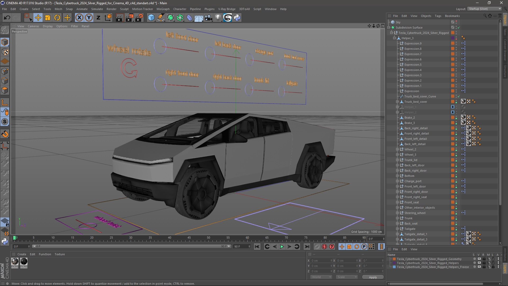Click the Bend deformer icon
The width and height of the screenshot is (508, 286).
coord(189,18)
